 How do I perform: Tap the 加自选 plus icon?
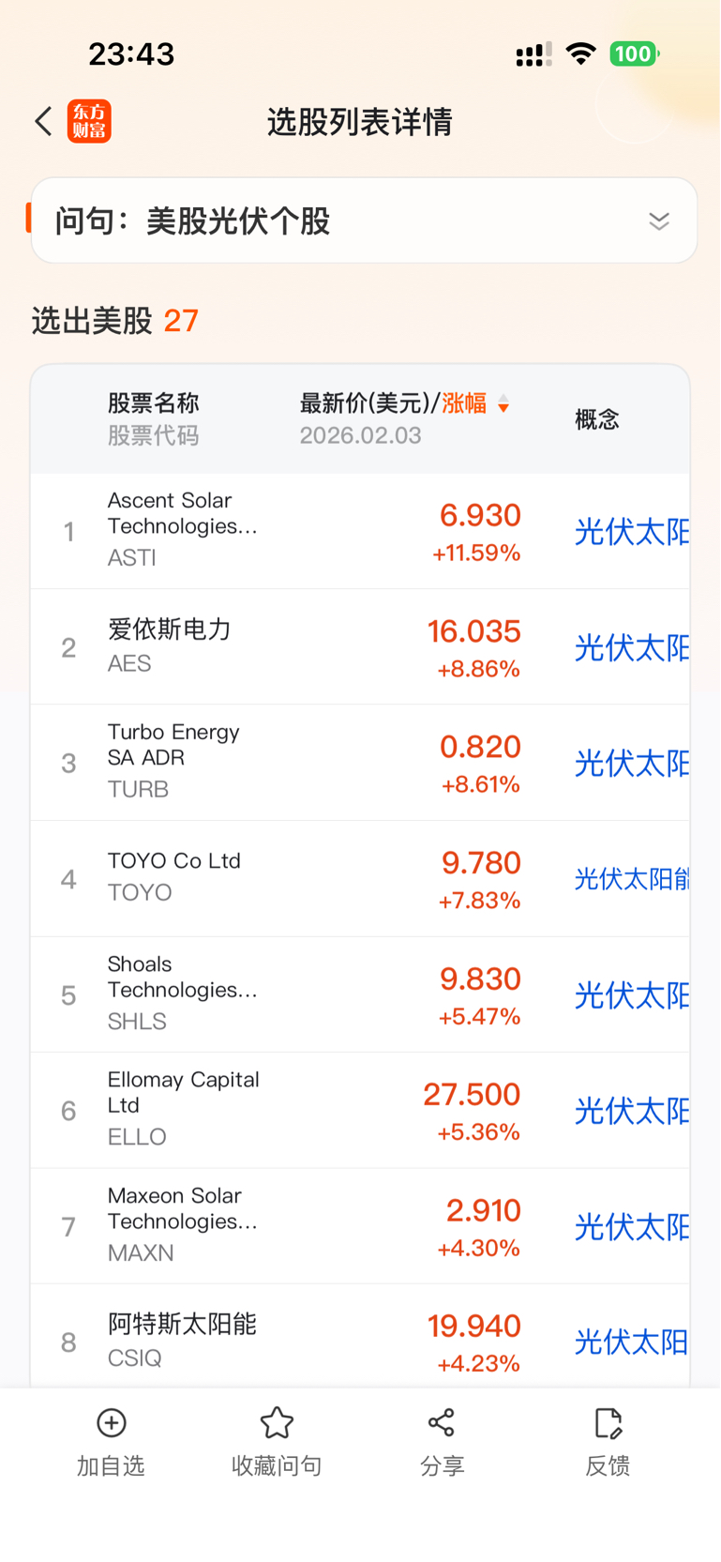coord(112,1422)
